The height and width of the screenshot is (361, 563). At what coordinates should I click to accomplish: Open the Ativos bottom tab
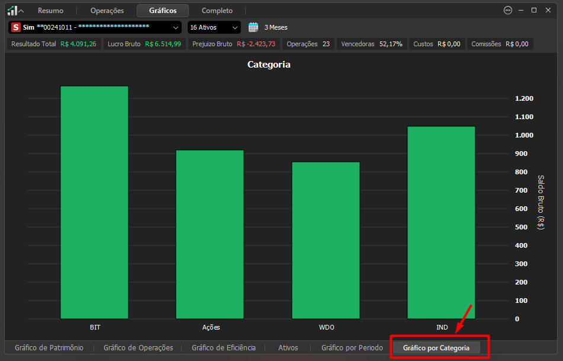coord(288,348)
